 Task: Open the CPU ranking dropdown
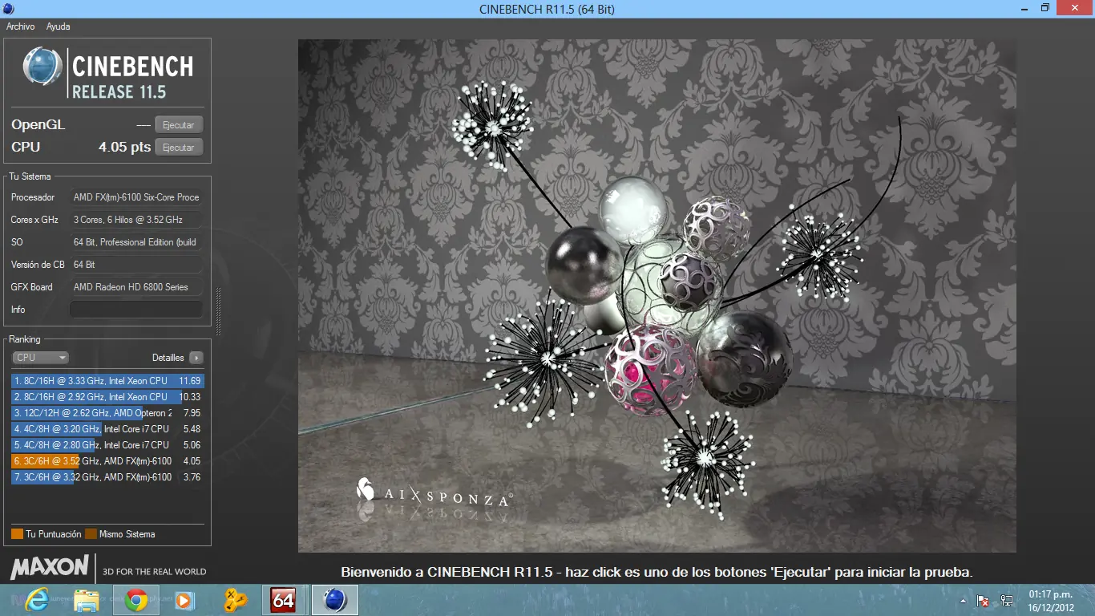[40, 358]
